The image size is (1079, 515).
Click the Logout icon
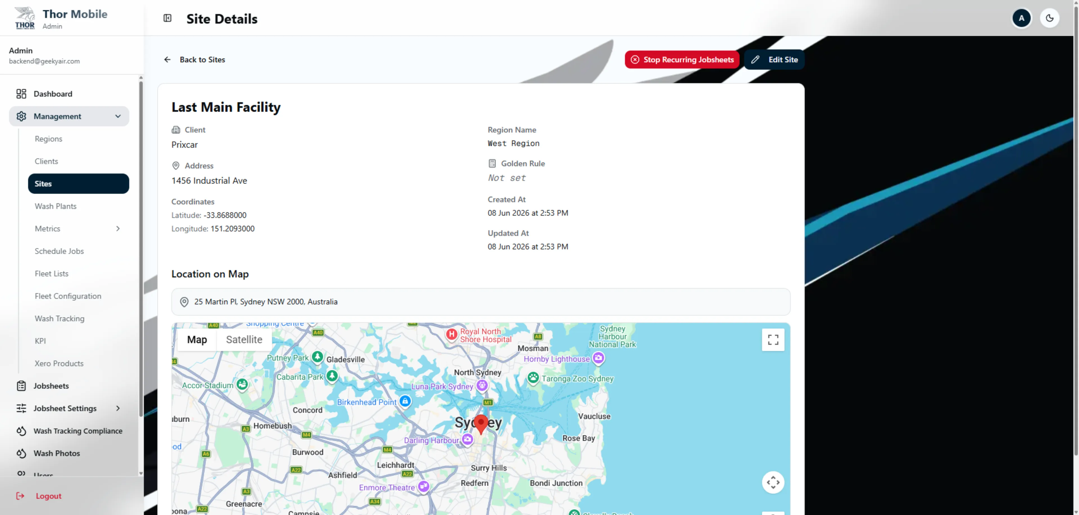[x=20, y=496]
